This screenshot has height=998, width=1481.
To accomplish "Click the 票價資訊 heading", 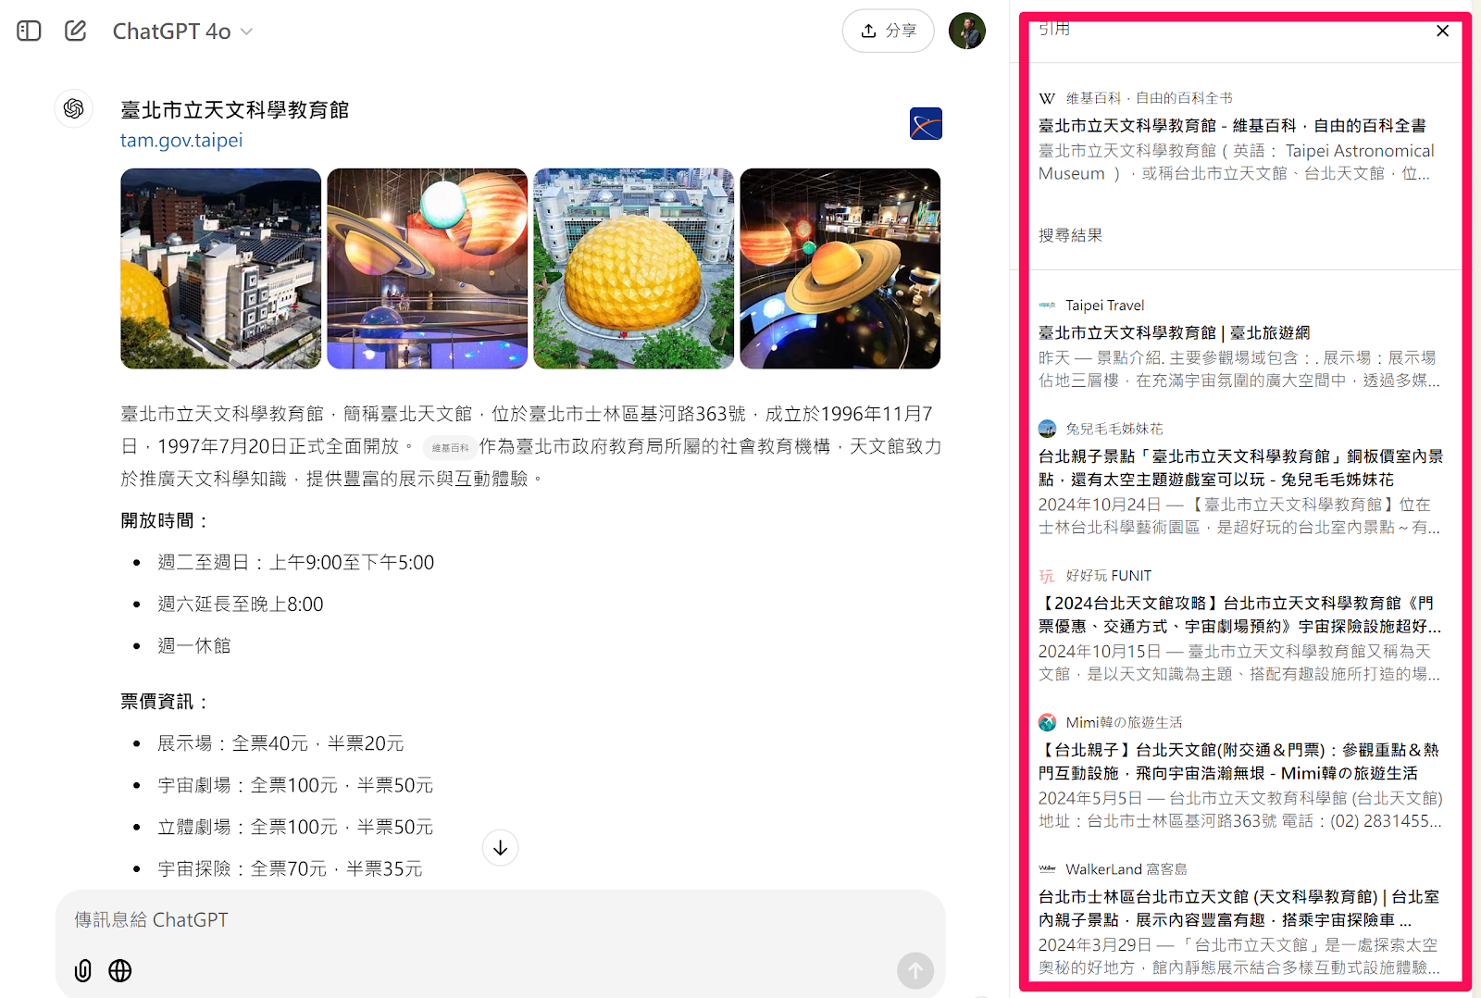I will click(166, 702).
